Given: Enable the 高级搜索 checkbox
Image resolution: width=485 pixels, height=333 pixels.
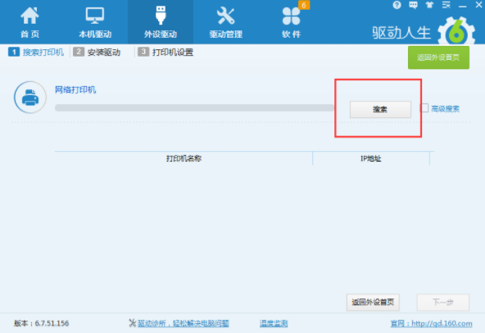Looking at the screenshot, I should (x=424, y=108).
